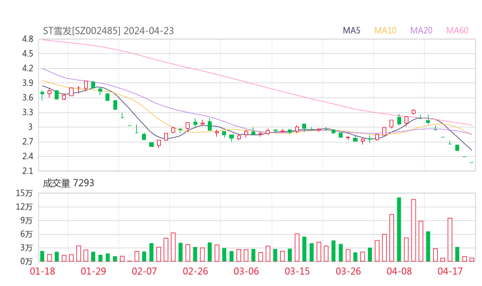Click the 04-17 date label
The width and height of the screenshot is (482, 286).
pos(450,271)
